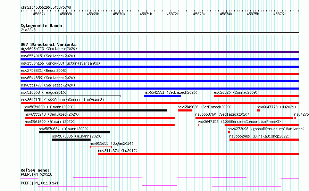The image size is (309, 191).
Task: Click the small red nsv4273098 marker
Action: 229,132
